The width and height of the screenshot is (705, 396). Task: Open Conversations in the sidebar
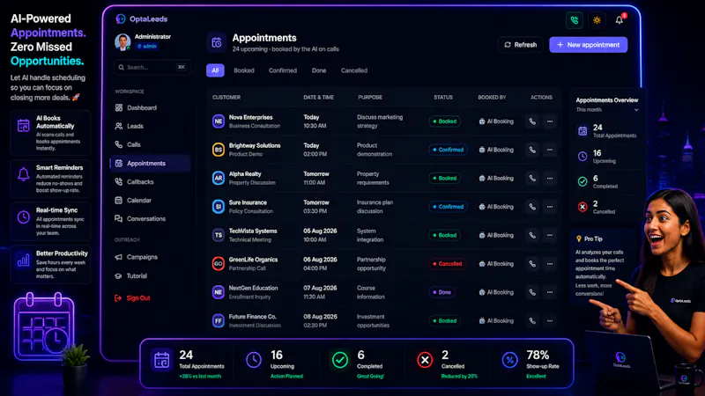click(x=150, y=218)
